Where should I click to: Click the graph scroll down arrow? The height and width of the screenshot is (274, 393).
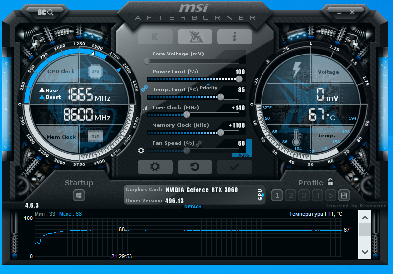[365, 252]
